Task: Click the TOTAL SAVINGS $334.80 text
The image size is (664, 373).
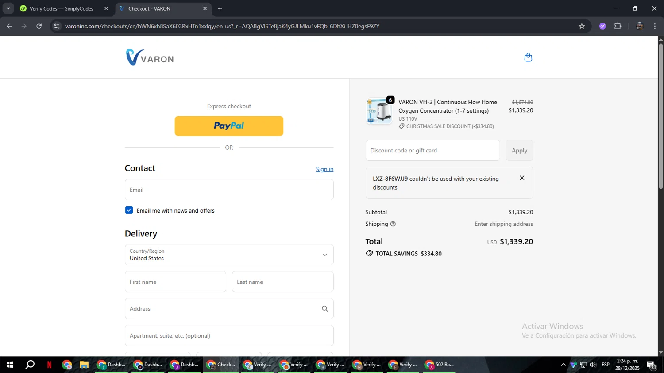Action: tap(408, 254)
